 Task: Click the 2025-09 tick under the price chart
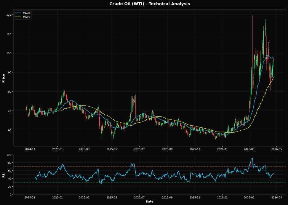click(x=167, y=149)
